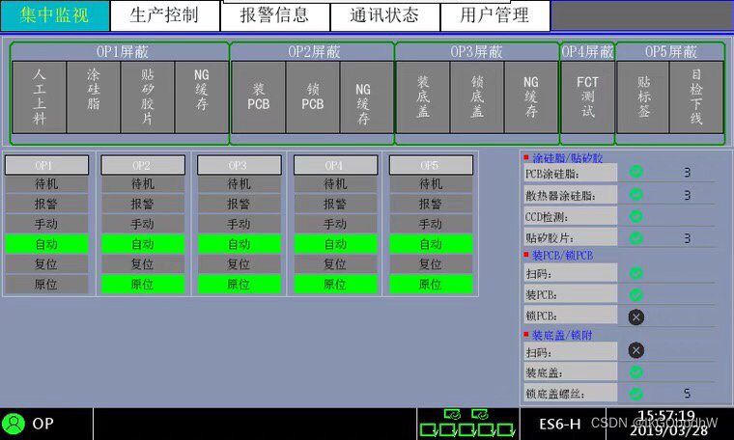Click 装PCB section 扫码 check icon

pyautogui.click(x=635, y=273)
